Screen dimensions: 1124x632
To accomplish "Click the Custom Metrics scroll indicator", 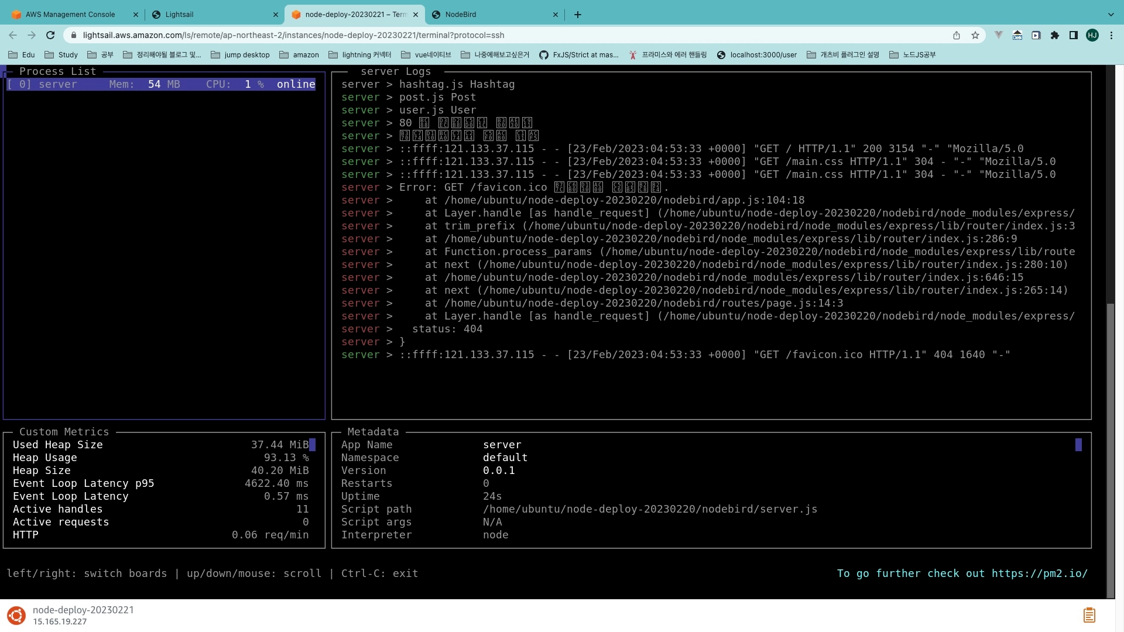I will click(x=313, y=445).
